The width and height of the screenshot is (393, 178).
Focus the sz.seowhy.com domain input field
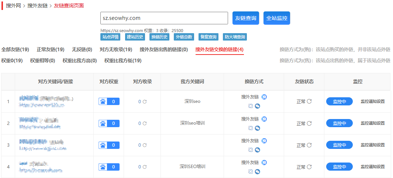point(164,18)
